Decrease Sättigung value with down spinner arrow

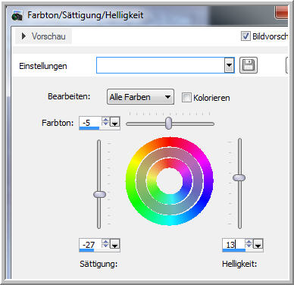105,246
